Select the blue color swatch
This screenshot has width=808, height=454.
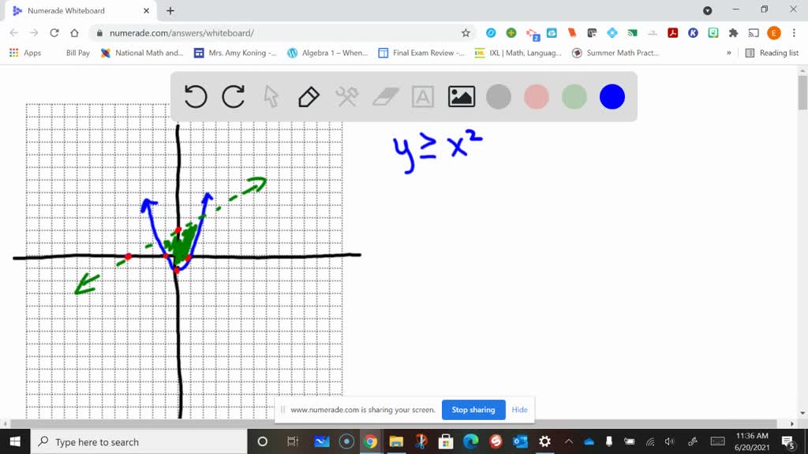point(612,96)
